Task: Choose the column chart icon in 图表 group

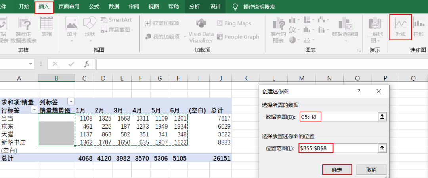Action: [x=292, y=20]
